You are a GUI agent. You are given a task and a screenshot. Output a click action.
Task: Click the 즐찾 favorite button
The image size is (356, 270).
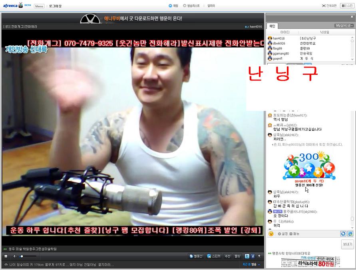237,256
